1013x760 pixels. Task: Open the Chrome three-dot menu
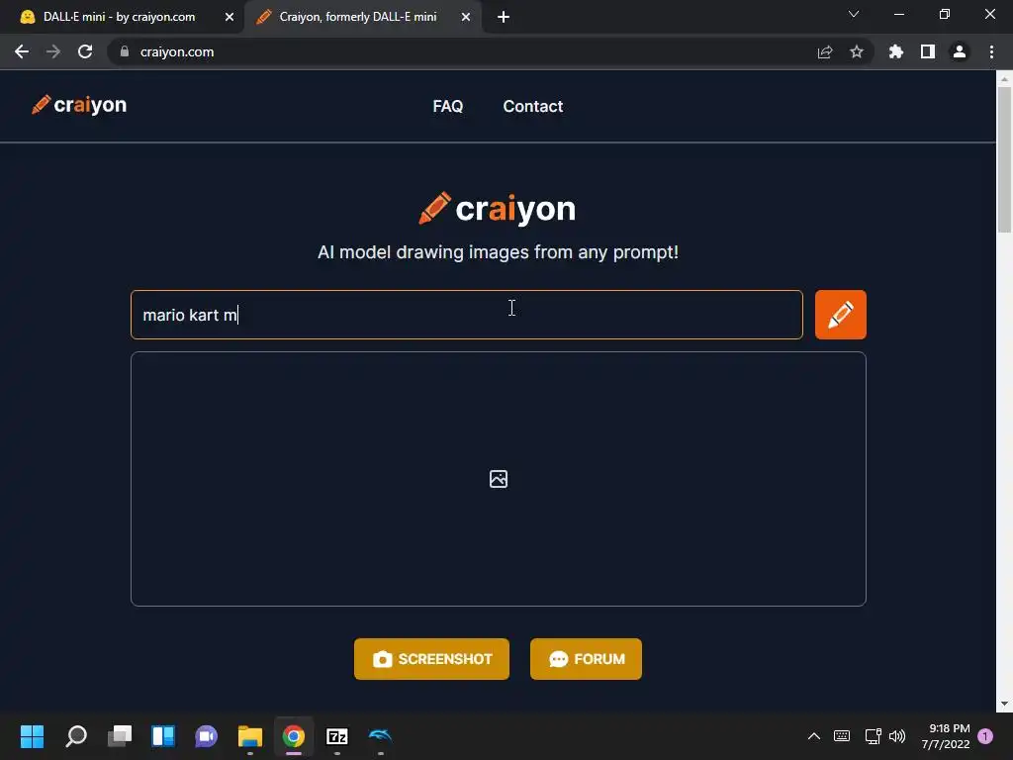(991, 51)
